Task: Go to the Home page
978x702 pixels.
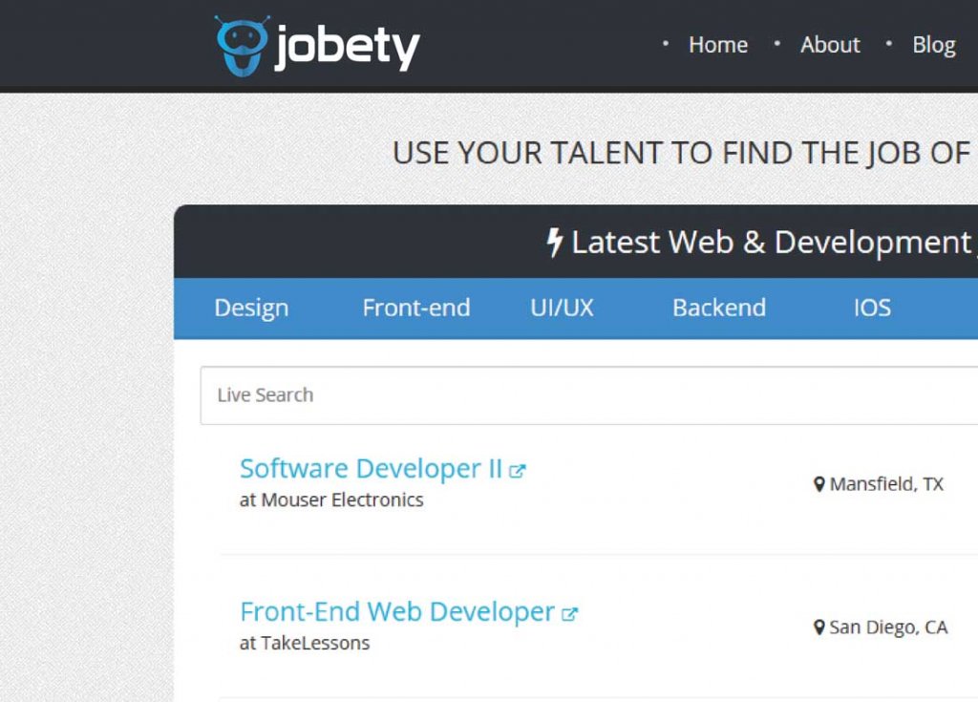Action: point(718,45)
